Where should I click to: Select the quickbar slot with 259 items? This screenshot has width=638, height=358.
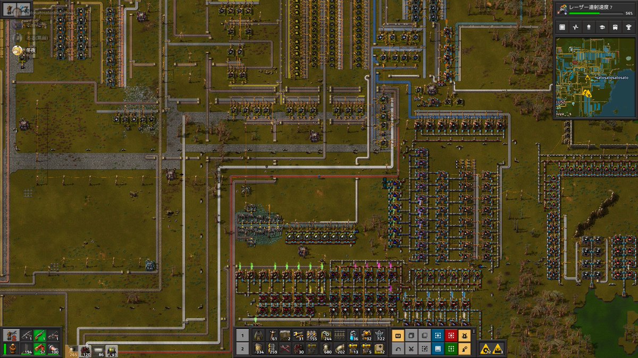272,348
